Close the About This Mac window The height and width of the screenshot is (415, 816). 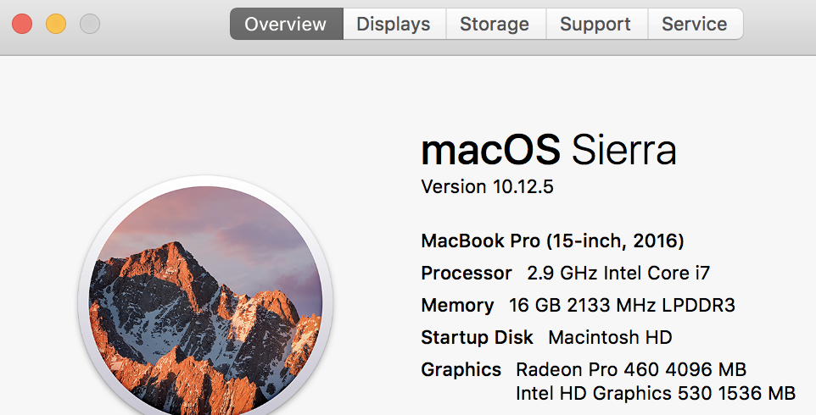[22, 24]
